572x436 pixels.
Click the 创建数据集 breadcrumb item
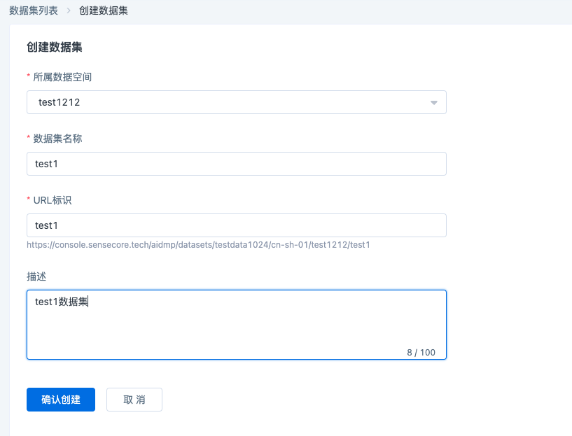tap(99, 11)
